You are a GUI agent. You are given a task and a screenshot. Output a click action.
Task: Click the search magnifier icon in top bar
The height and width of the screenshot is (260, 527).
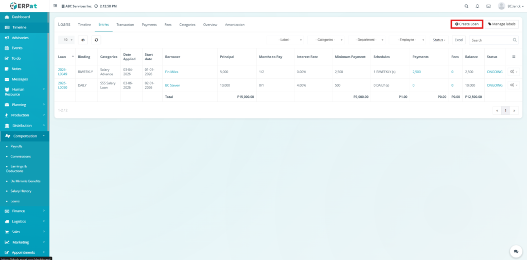click(x=466, y=6)
